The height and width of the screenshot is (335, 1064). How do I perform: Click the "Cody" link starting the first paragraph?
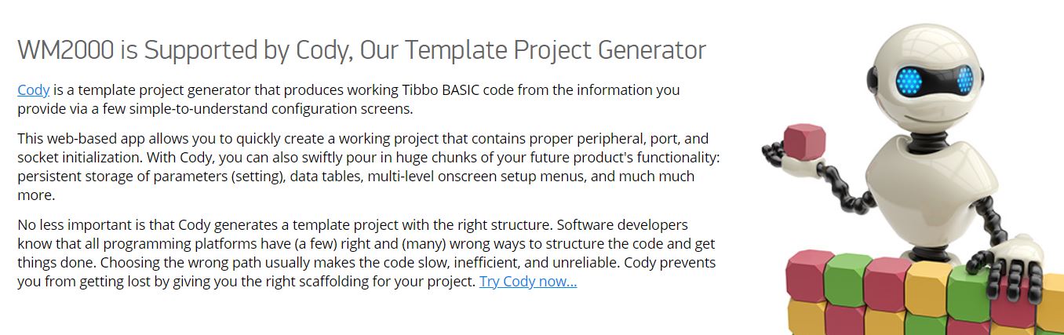(34, 89)
